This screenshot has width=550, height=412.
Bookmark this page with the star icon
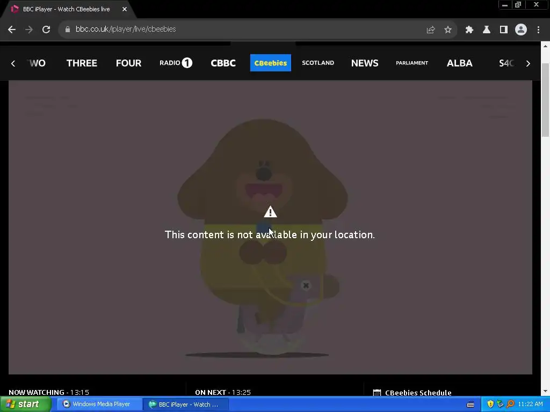pyautogui.click(x=447, y=30)
